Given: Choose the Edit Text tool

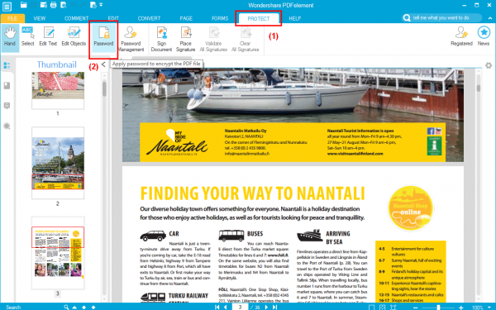Looking at the screenshot, I should (x=48, y=36).
